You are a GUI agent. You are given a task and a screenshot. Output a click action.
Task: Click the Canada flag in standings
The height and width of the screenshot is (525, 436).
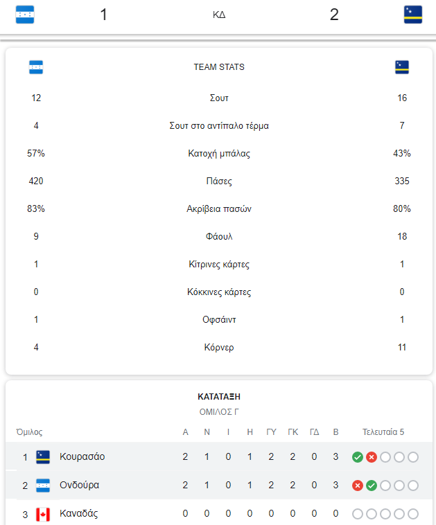(x=43, y=515)
